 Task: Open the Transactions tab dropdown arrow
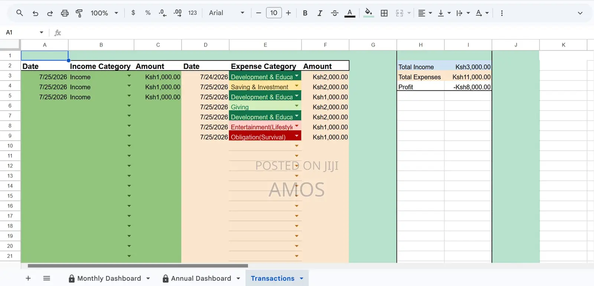[301, 278]
